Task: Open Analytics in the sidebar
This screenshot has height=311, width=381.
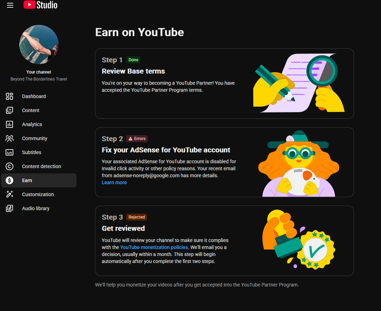Action: click(x=39, y=124)
